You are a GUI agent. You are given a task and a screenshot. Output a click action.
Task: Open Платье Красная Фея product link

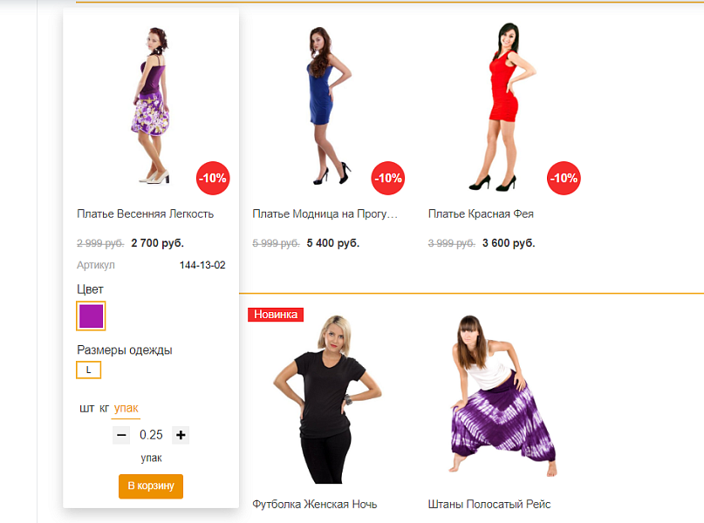tap(481, 214)
